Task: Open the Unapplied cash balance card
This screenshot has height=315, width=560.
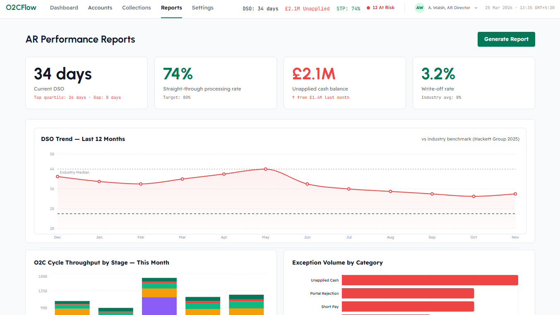Action: pyautogui.click(x=345, y=83)
